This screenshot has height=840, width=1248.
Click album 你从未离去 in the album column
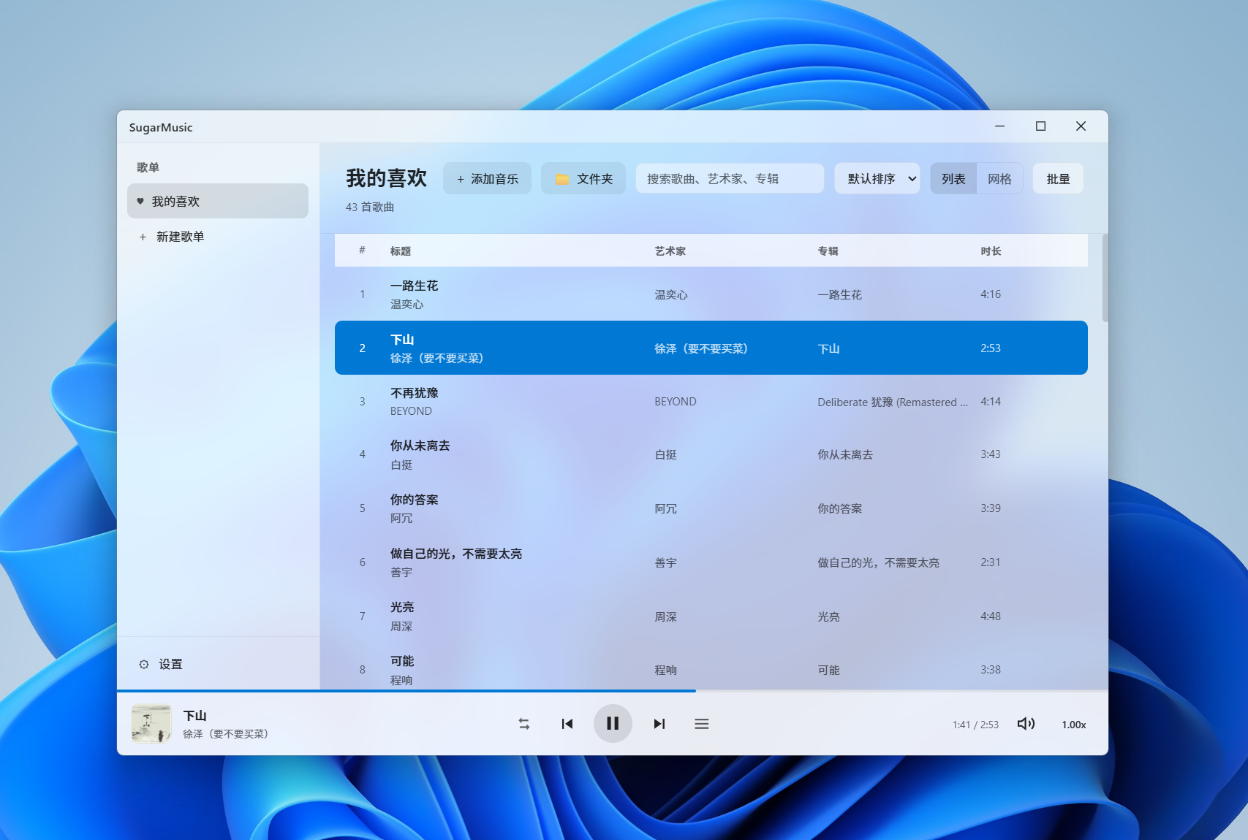click(845, 454)
